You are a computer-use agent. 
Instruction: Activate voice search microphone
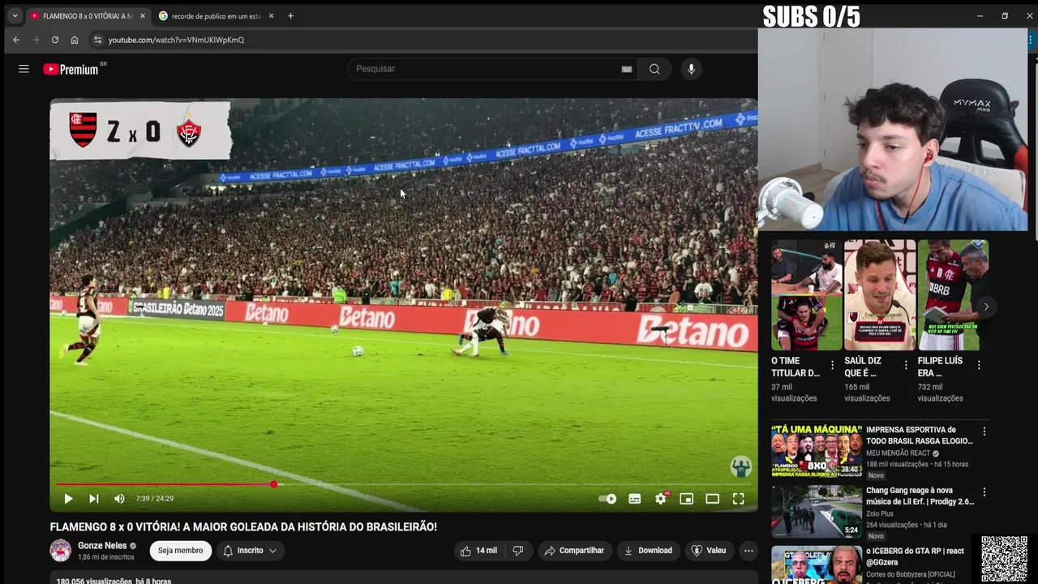tap(691, 69)
